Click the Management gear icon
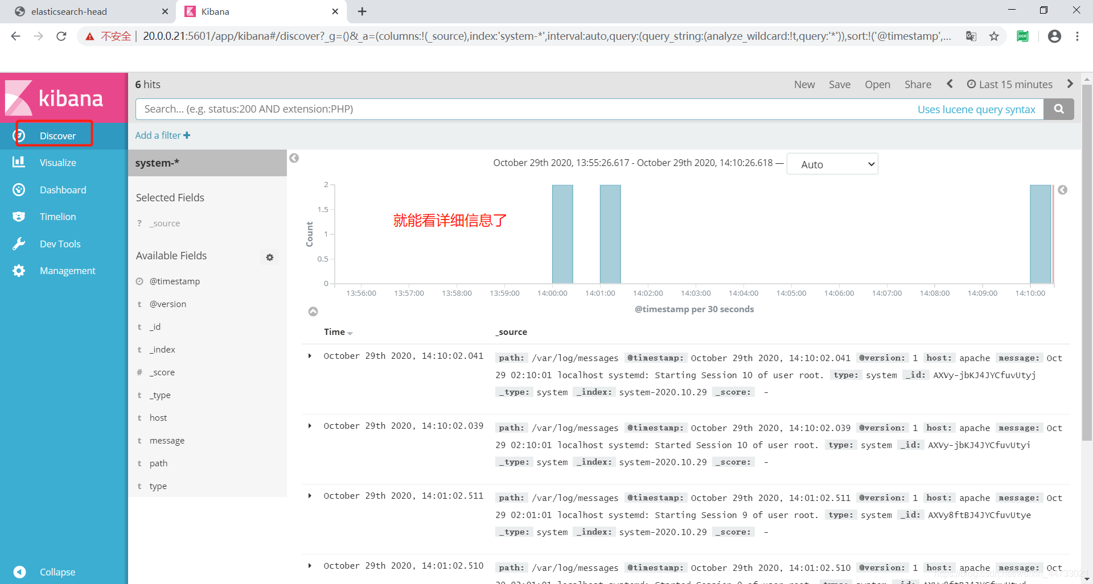Viewport: 1093px width, 584px height. pos(19,271)
